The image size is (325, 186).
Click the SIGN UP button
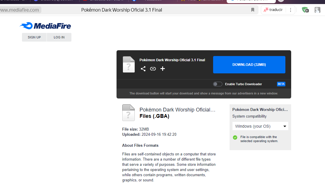[x=34, y=37]
